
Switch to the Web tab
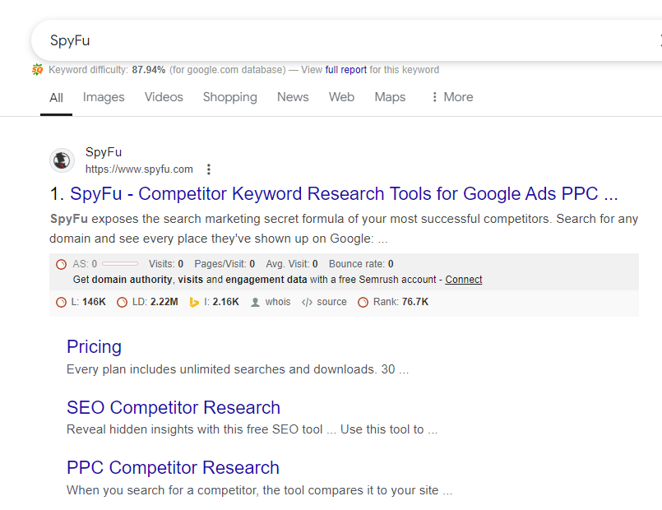(x=341, y=97)
